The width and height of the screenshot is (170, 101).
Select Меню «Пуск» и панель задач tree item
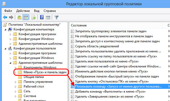45,72
